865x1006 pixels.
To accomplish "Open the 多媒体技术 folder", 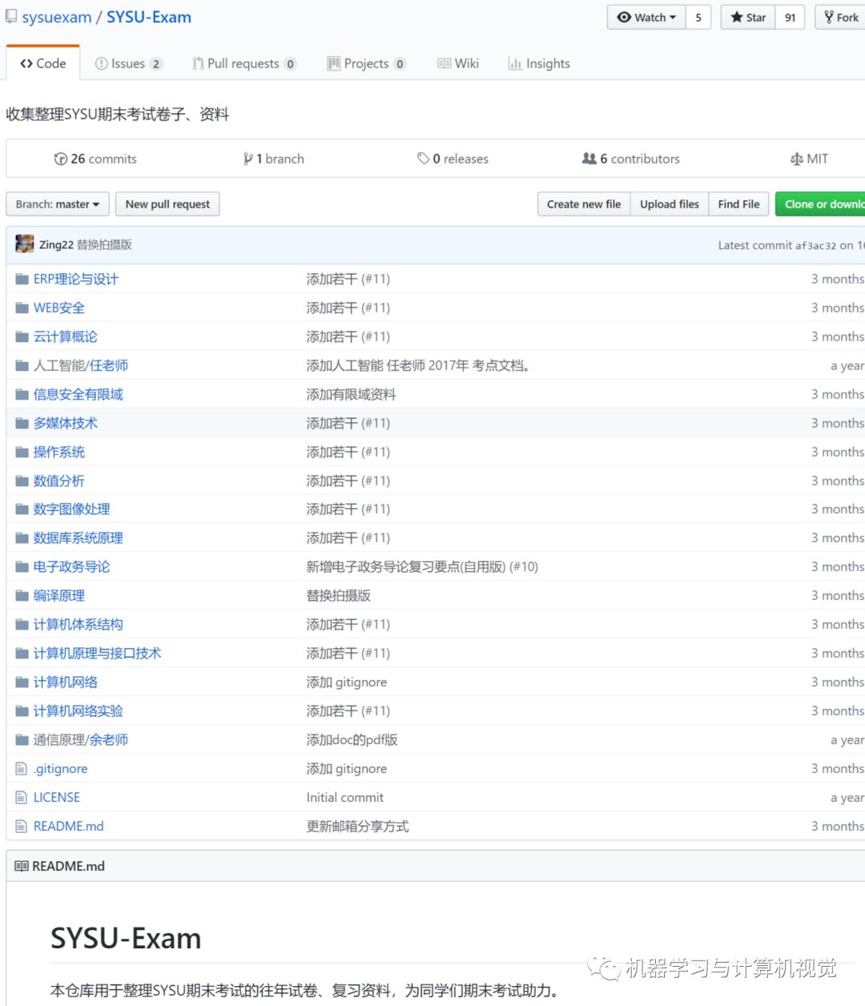I will point(66,423).
